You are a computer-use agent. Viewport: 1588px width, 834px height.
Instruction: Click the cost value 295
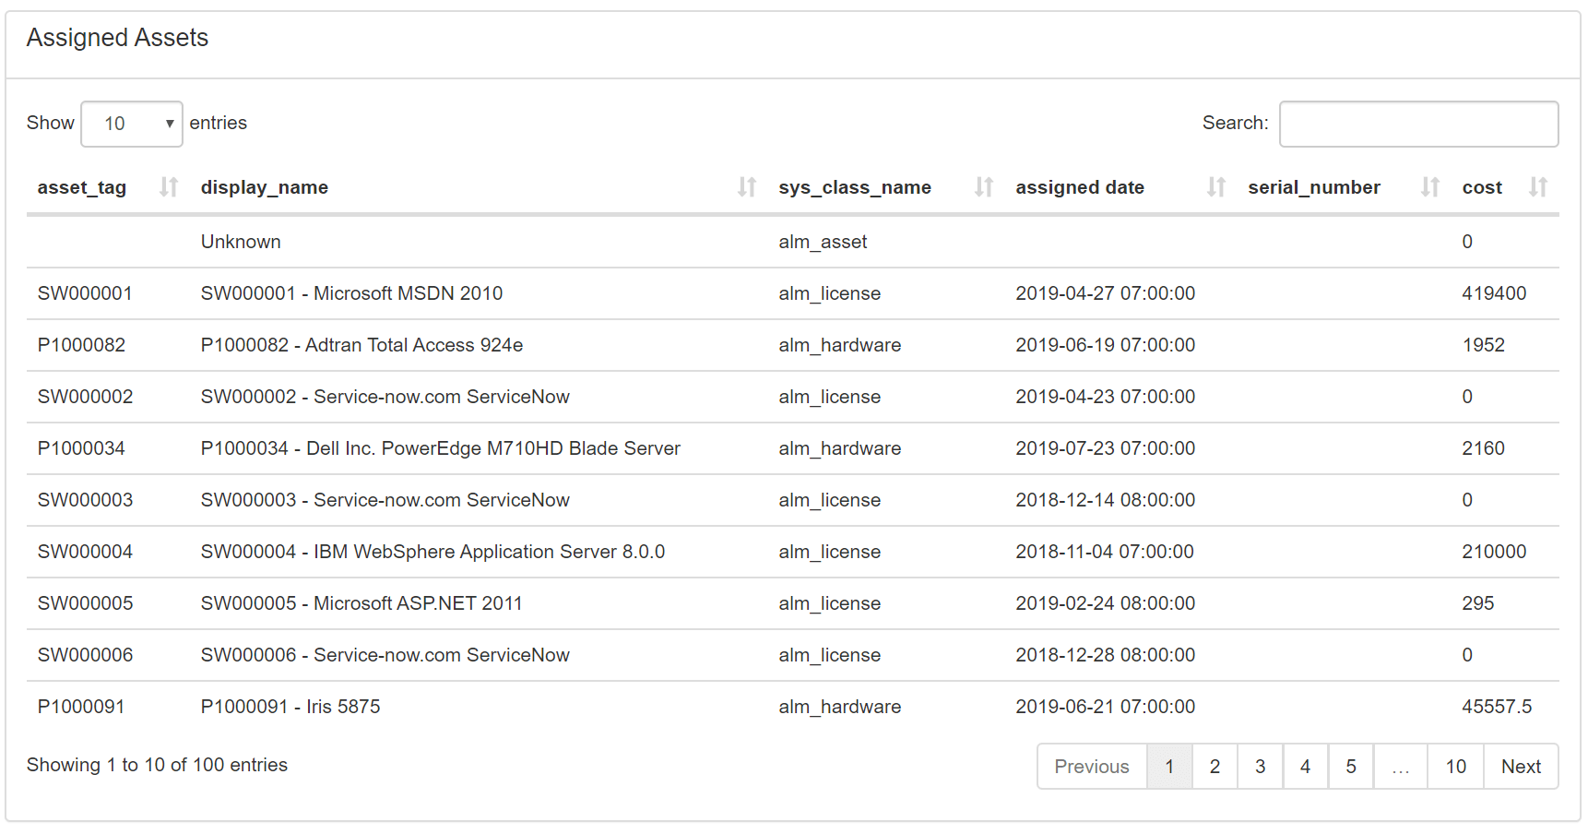1477,603
